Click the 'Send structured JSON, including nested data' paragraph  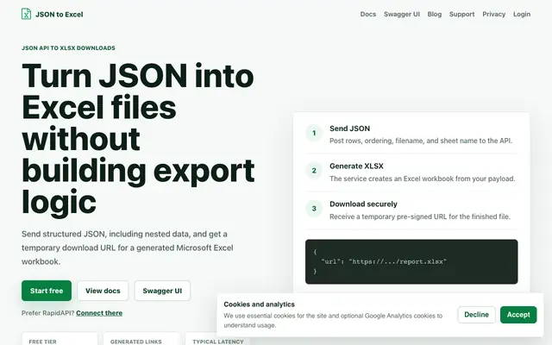point(127,248)
